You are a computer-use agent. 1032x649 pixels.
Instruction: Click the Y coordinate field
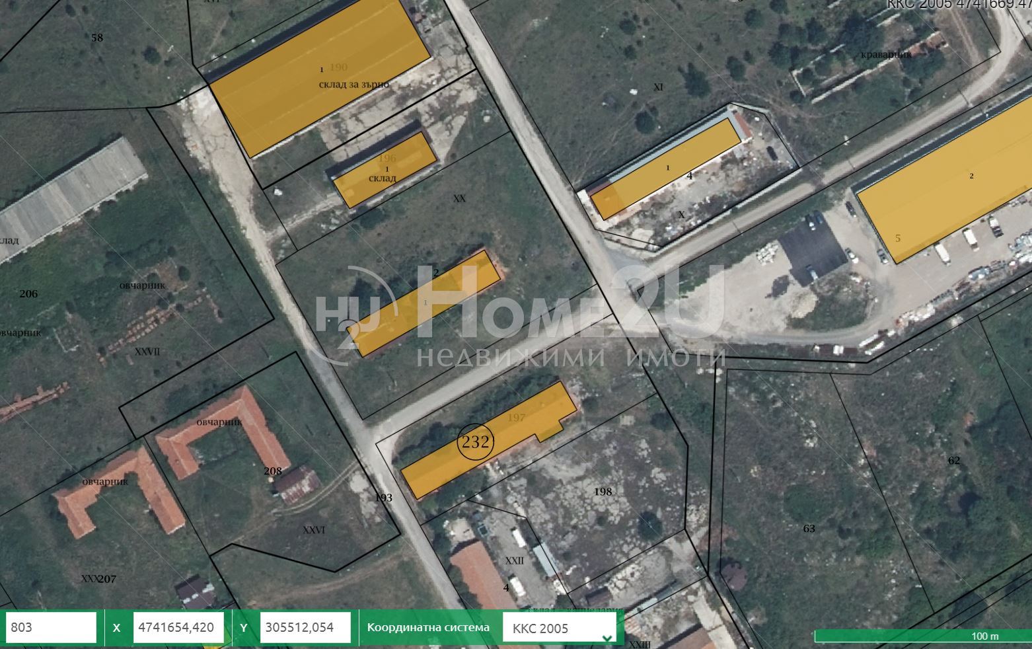(x=305, y=627)
